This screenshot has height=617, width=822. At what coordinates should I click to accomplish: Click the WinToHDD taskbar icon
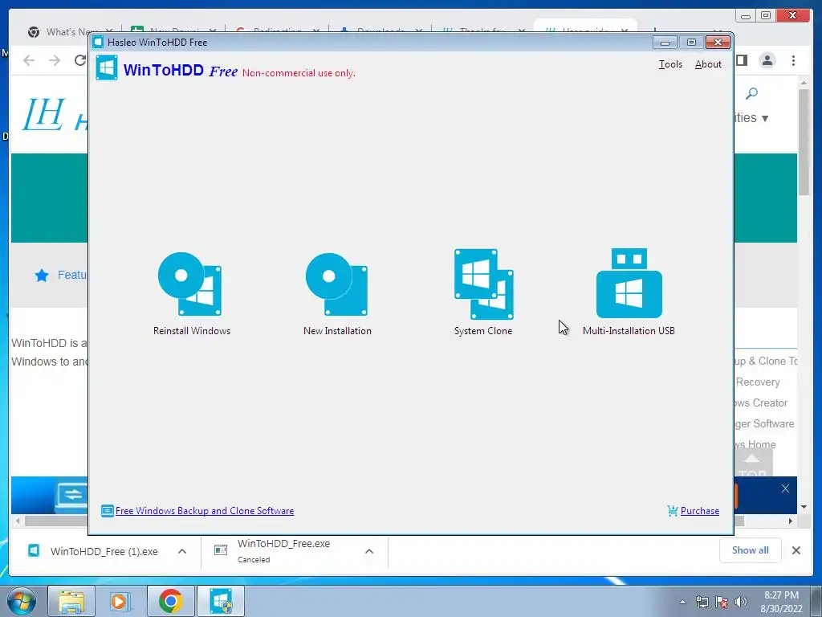[x=221, y=601]
